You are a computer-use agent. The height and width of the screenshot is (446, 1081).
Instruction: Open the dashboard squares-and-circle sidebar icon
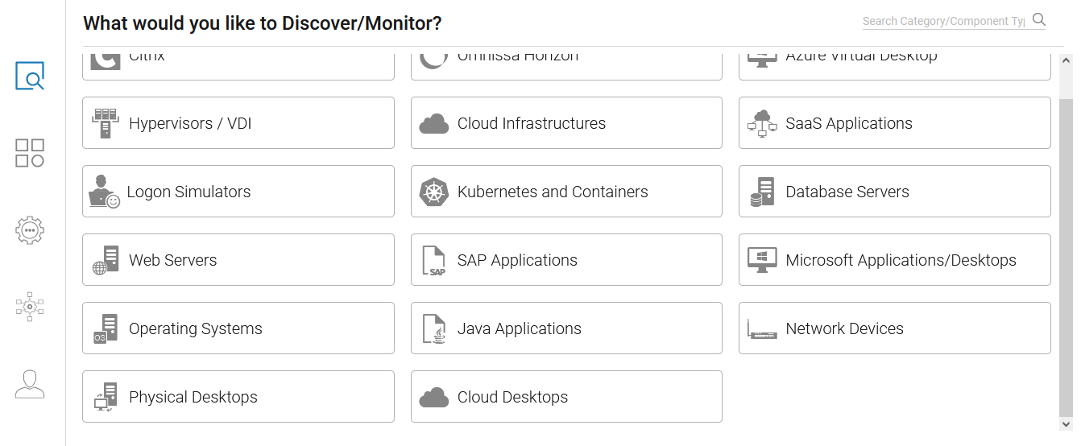point(30,152)
